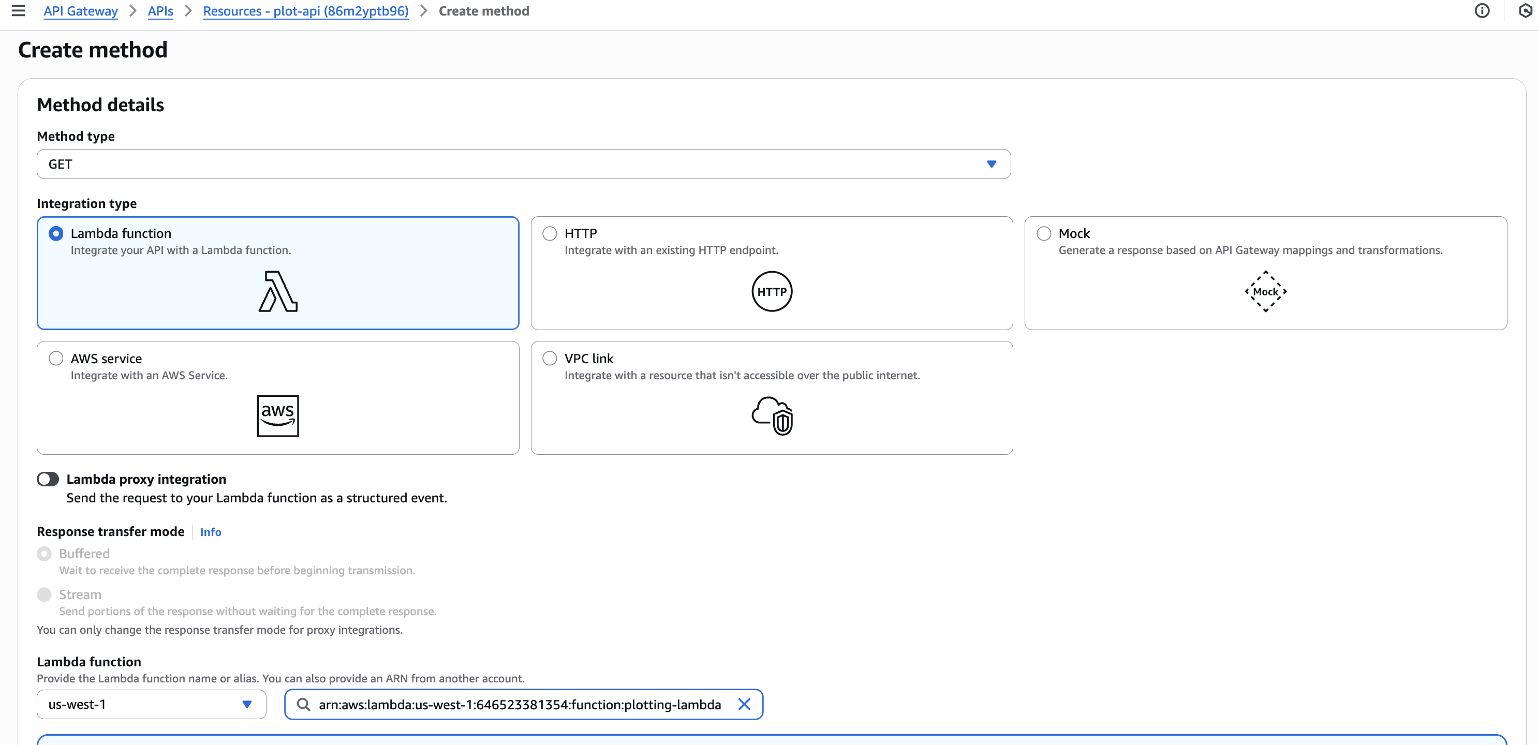Open the Method type GET dropdown
1538x745 pixels.
pyautogui.click(x=523, y=164)
